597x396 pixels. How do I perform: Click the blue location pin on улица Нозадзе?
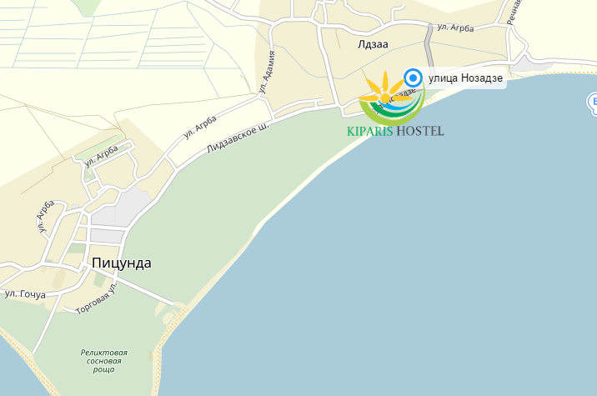pos(413,78)
